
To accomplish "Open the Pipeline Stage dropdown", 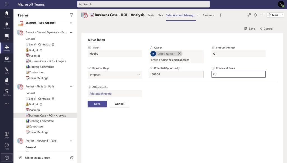I will 115,75.
